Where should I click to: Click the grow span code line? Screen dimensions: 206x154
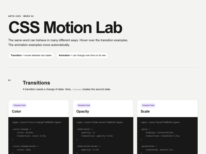(x=160, y=122)
